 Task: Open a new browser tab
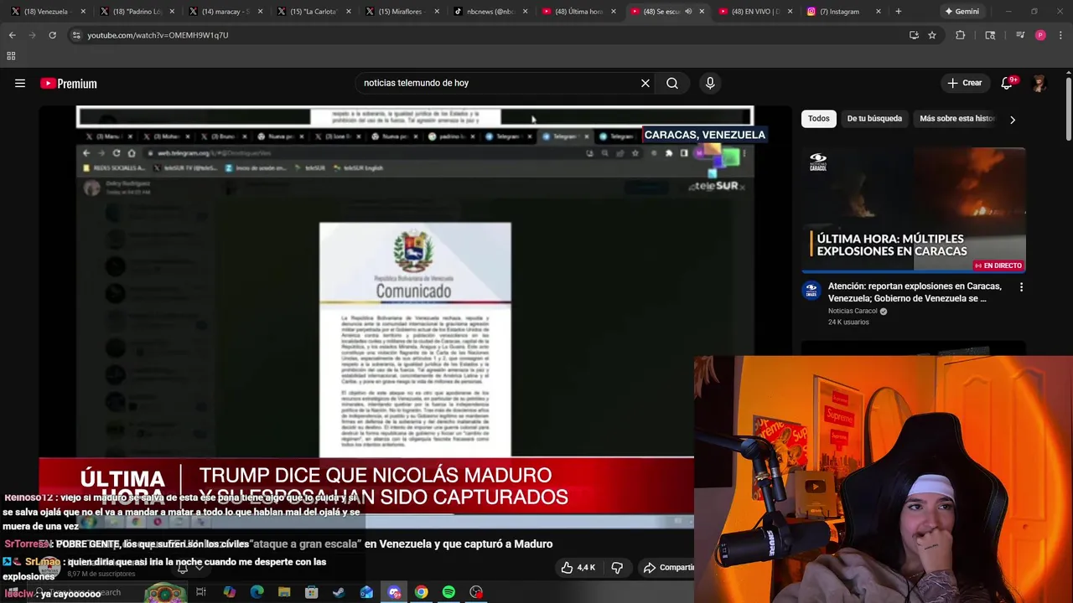point(899,12)
